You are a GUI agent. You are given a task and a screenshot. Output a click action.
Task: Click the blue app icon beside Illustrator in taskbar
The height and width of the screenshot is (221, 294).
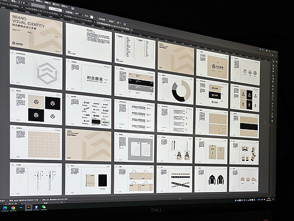pos(36,207)
